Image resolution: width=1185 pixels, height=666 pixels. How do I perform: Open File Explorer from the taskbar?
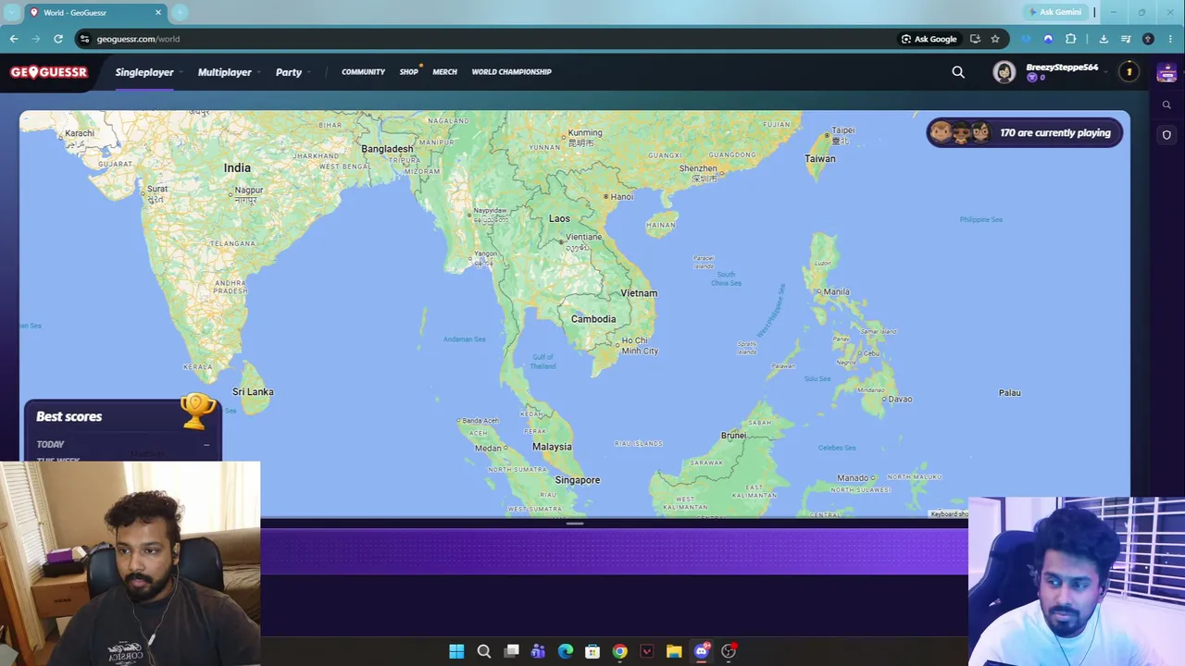tap(674, 651)
